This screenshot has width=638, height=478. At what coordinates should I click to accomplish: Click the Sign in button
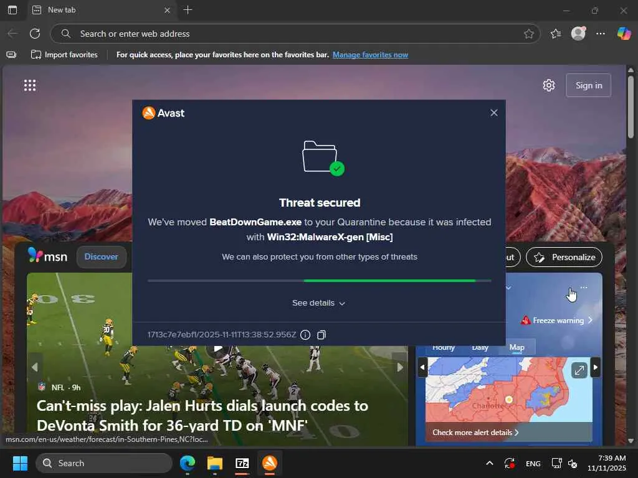click(588, 85)
